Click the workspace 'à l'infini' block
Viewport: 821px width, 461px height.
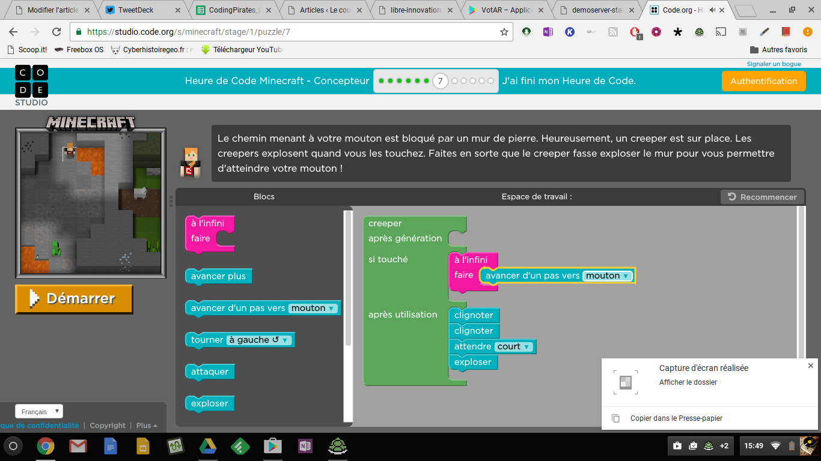(471, 260)
